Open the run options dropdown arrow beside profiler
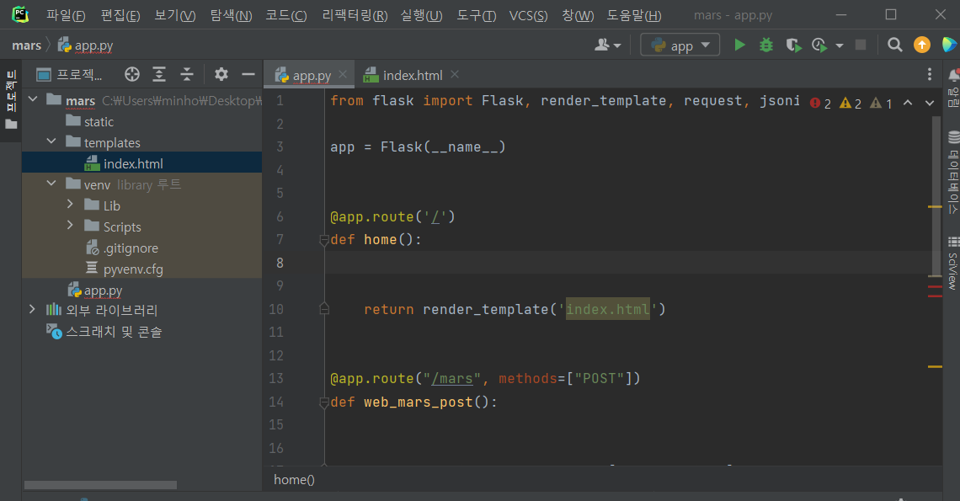This screenshot has width=960, height=501. 840,45
